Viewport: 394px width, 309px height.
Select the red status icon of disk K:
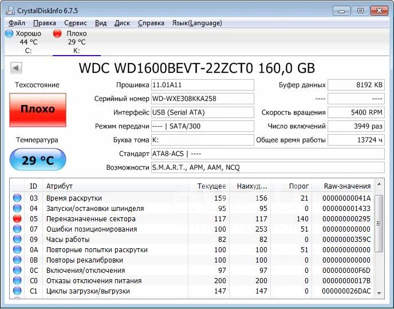tap(57, 33)
